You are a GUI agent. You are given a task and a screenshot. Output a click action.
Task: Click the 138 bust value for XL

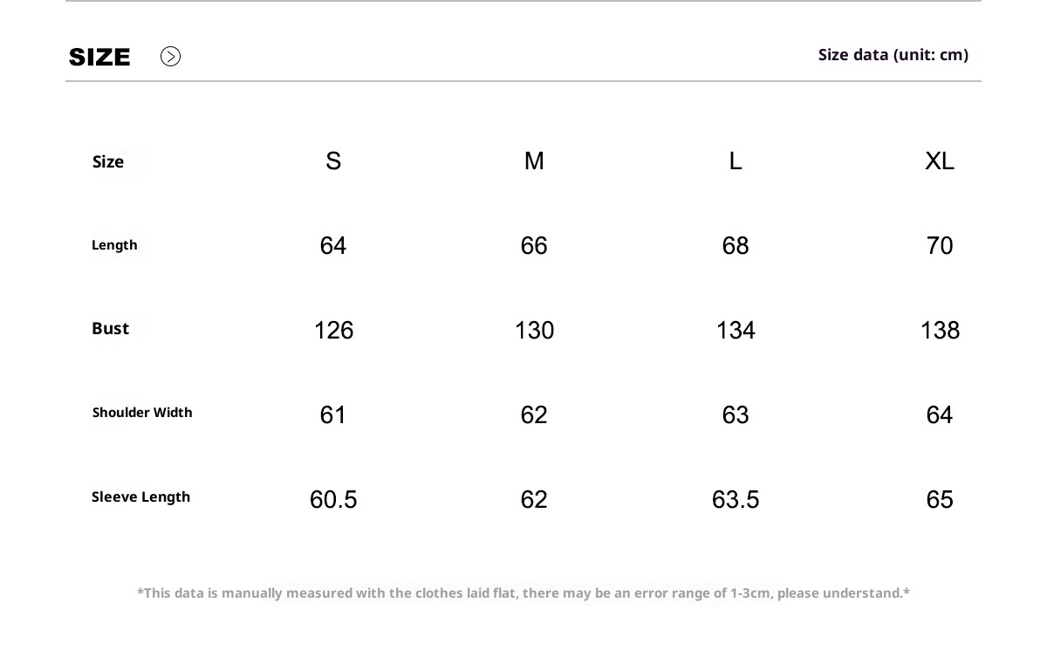[x=940, y=331]
